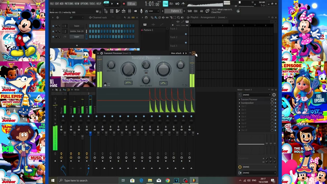Switch to previous preset left of Max attack
This screenshot has width=327, height=184.
tap(183, 53)
